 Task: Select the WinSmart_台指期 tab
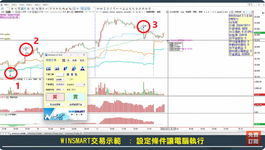click(x=18, y=134)
